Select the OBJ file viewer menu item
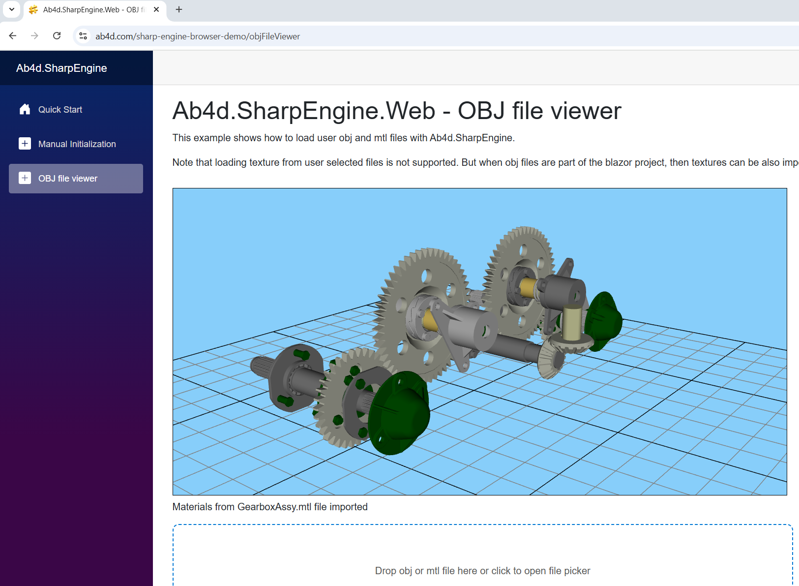Screen dimensions: 799x586 click(68, 179)
